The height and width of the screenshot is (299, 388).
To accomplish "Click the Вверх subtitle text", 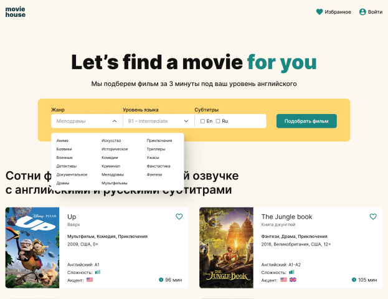I will (x=73, y=224).
